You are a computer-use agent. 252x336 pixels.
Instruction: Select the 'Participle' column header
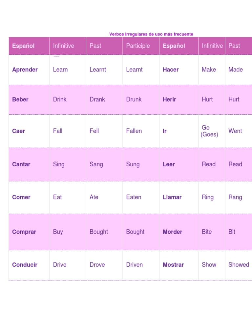coord(138,46)
